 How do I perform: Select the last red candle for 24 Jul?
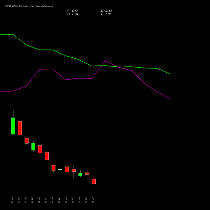tap(94, 181)
